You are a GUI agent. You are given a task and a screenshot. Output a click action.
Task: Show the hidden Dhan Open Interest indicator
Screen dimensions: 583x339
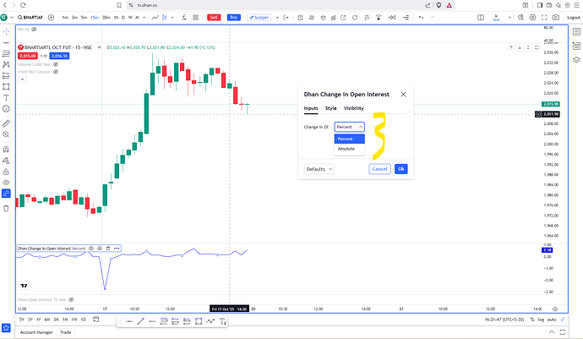click(71, 299)
